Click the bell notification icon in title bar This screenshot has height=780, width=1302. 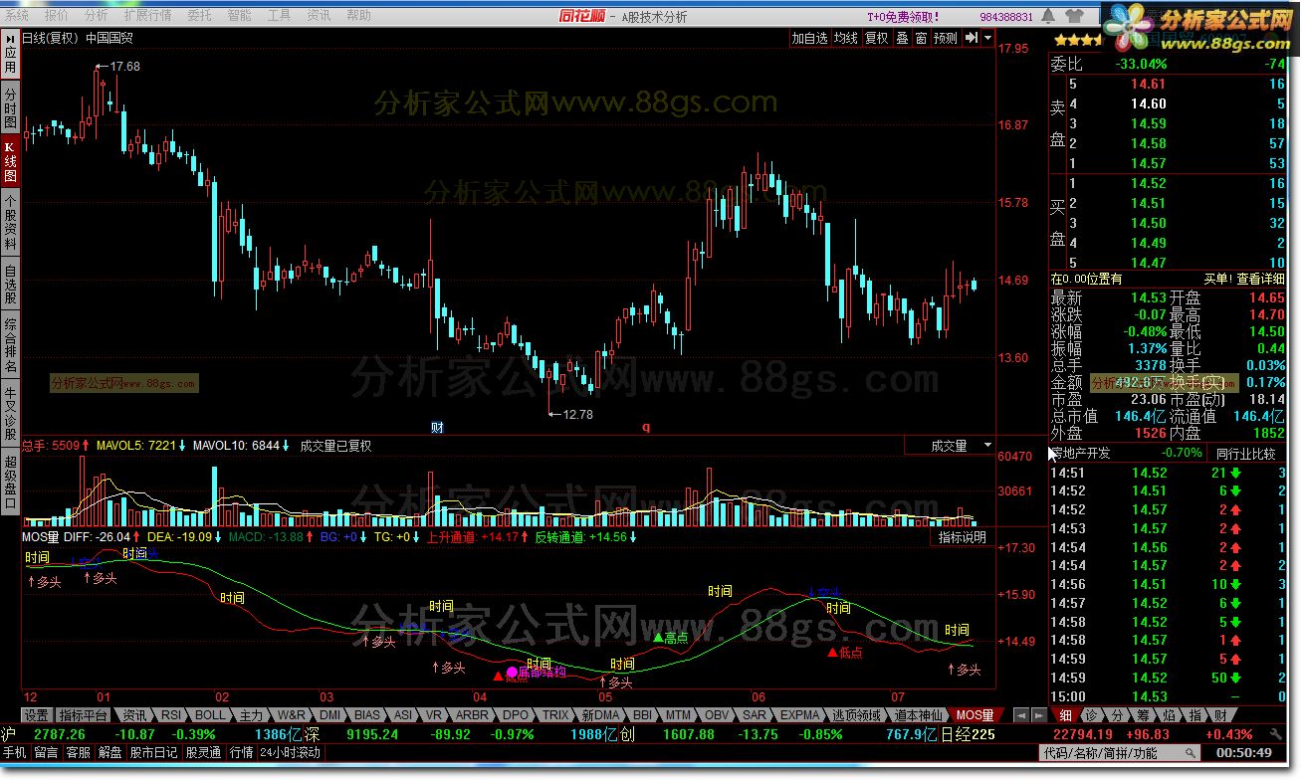pyautogui.click(x=1049, y=16)
